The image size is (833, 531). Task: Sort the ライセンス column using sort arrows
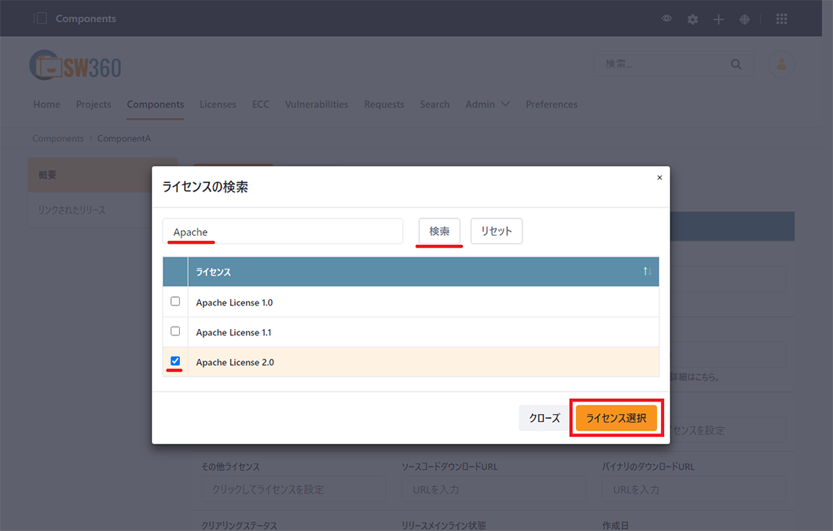click(647, 272)
